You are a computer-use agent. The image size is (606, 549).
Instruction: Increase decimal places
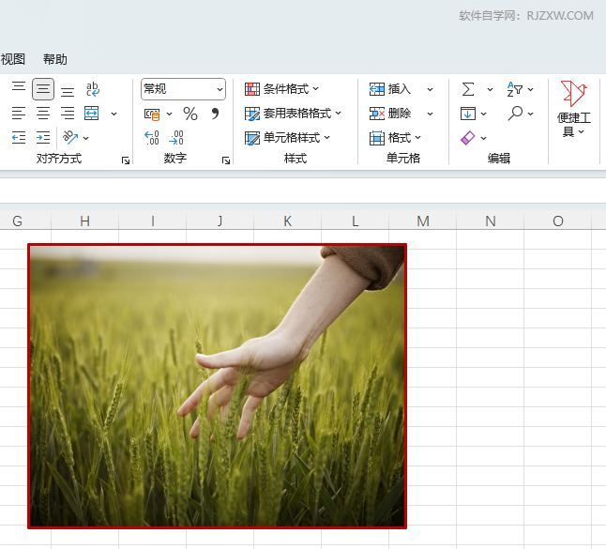point(152,138)
